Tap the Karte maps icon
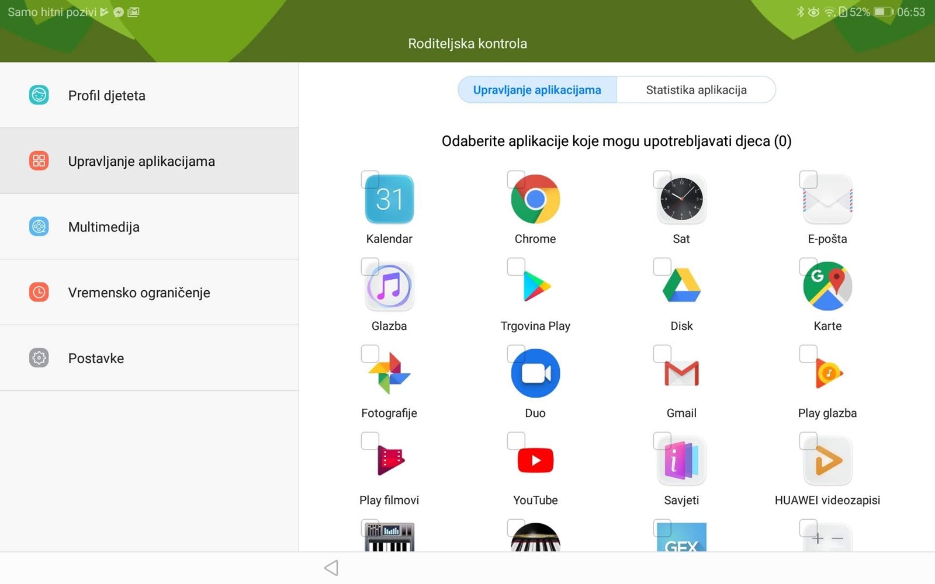 [827, 286]
